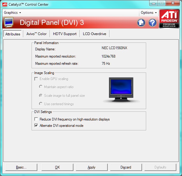Click the Basic... button
Viewport: 182px width, 176px height.
tap(21, 167)
